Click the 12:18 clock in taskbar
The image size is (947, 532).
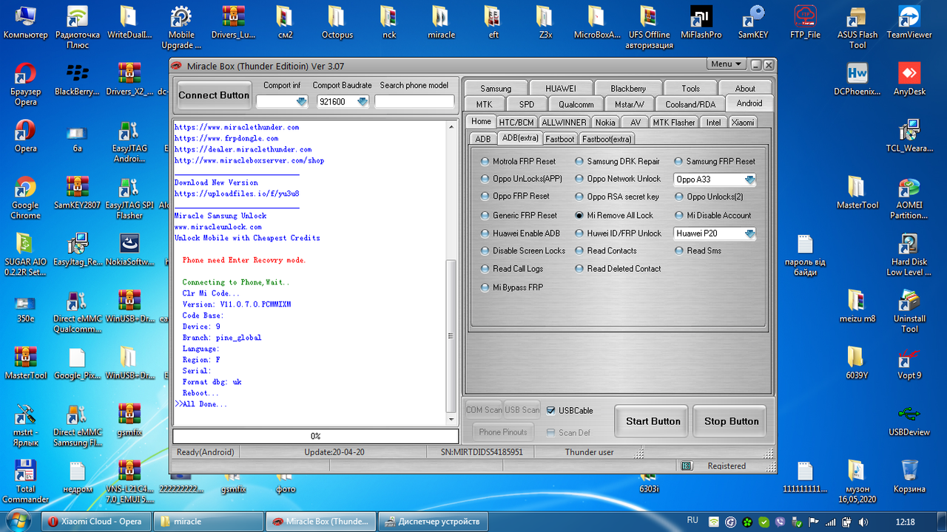(x=905, y=521)
